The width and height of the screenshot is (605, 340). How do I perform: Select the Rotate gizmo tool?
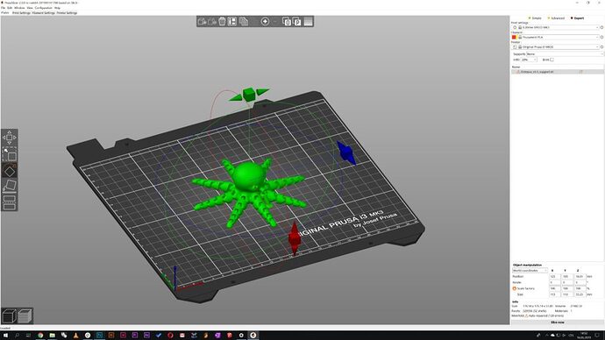[10, 171]
